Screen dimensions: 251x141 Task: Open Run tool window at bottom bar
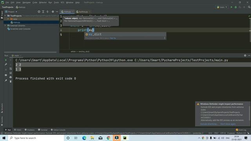coord(8,130)
